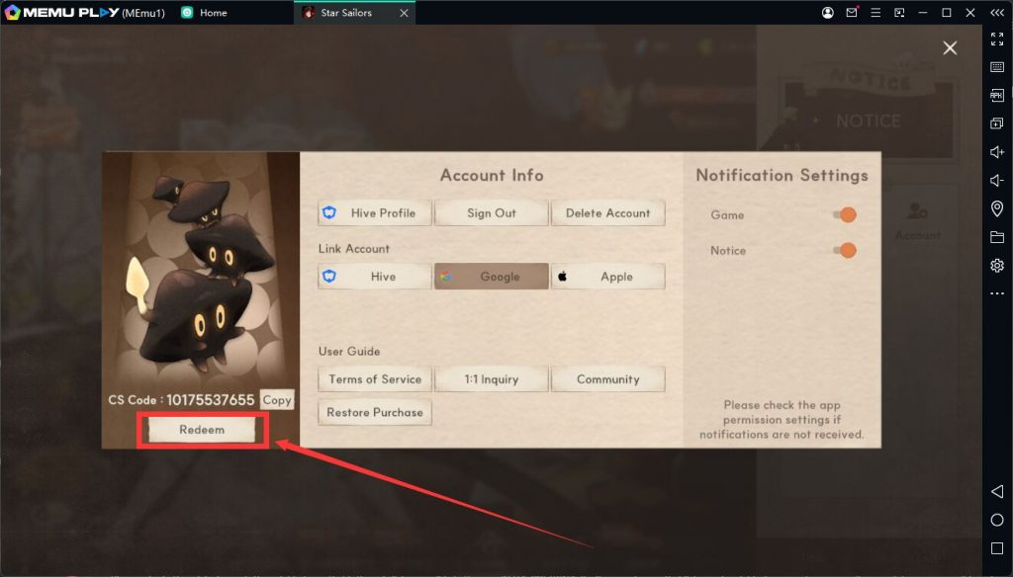Screen dimensions: 1013x577
Task: Show more sidebar tools
Action: [x=997, y=293]
